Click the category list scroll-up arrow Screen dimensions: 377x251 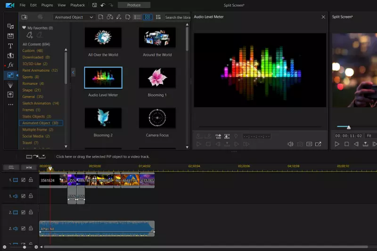point(66,50)
